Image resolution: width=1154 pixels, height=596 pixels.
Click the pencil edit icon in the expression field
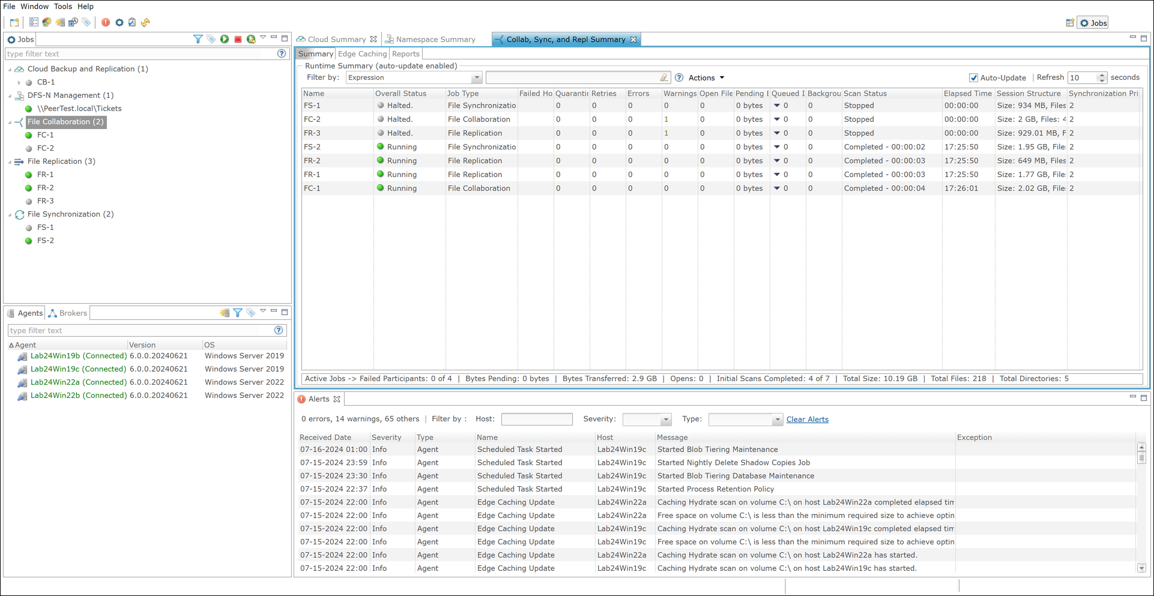point(663,77)
